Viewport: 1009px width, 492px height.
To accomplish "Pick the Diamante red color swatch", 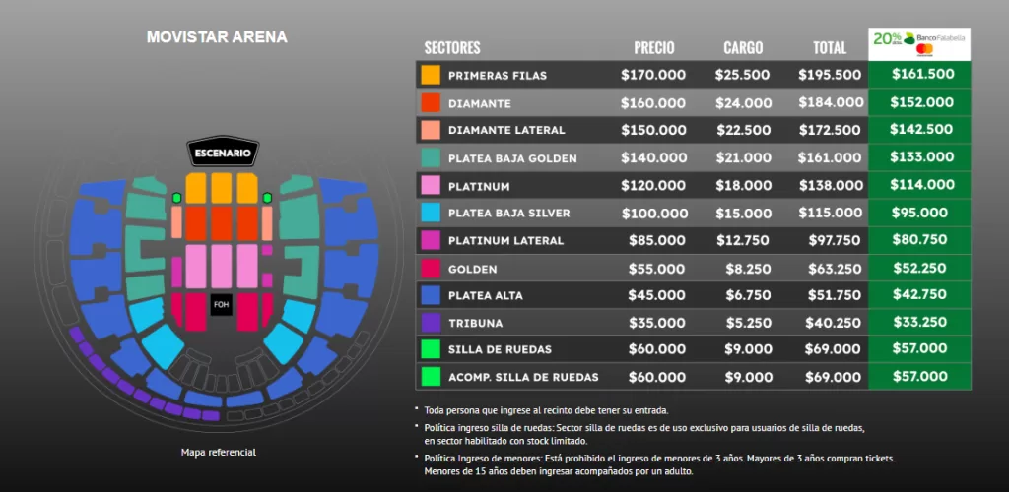I will (431, 102).
